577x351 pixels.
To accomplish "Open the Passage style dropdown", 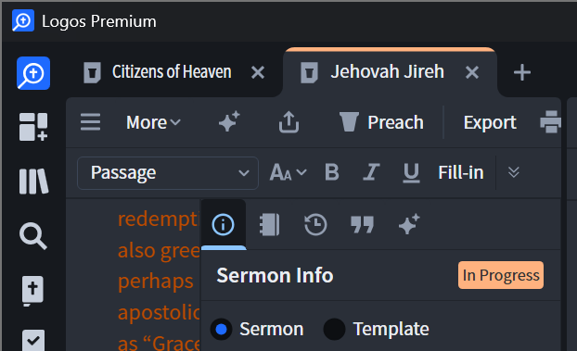I will [168, 173].
